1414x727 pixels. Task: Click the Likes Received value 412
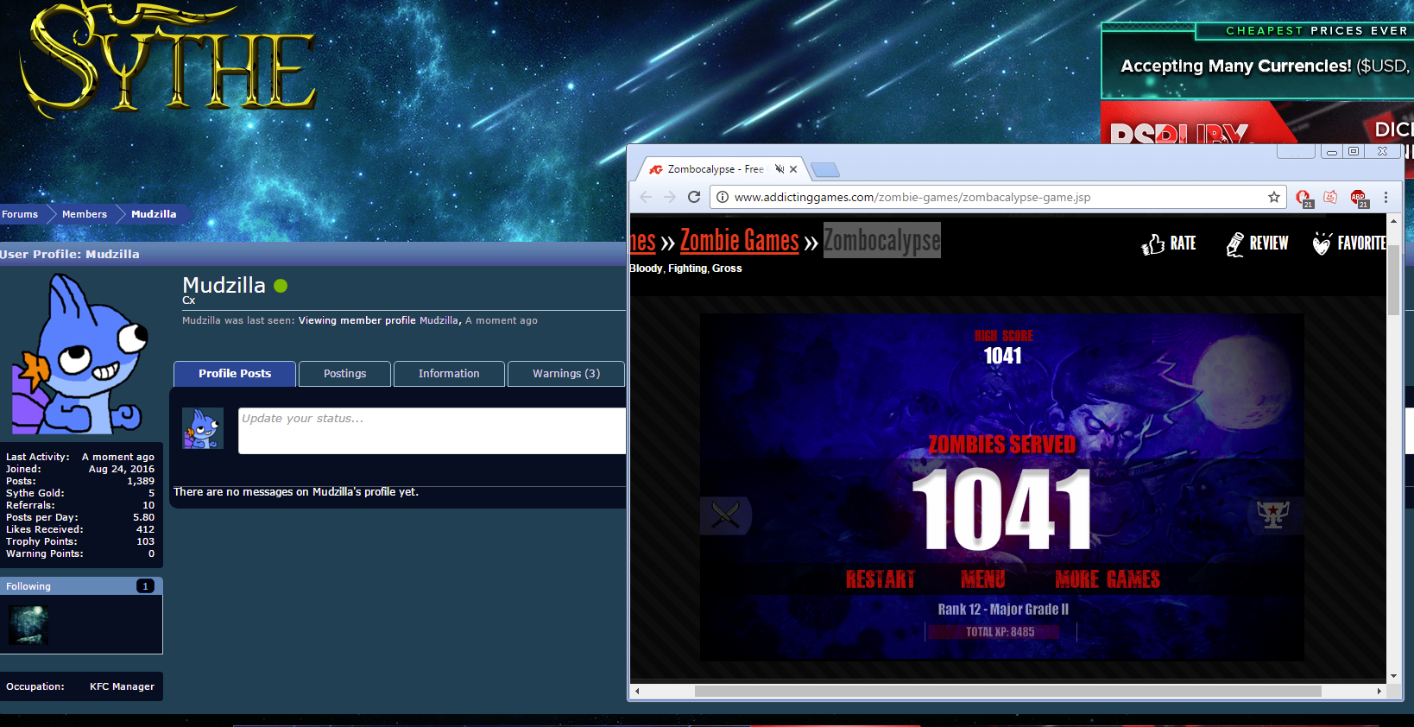pos(145,529)
